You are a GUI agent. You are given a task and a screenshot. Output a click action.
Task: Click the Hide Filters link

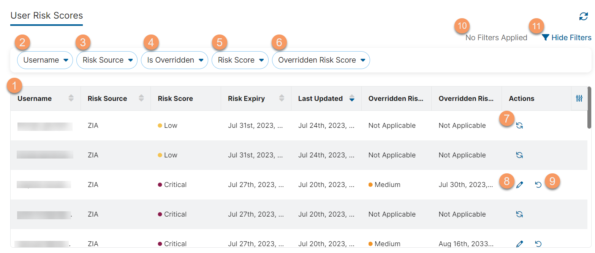pyautogui.click(x=570, y=38)
